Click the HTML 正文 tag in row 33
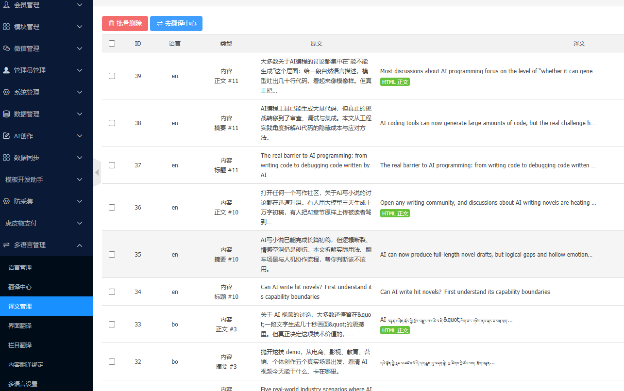 (395, 330)
